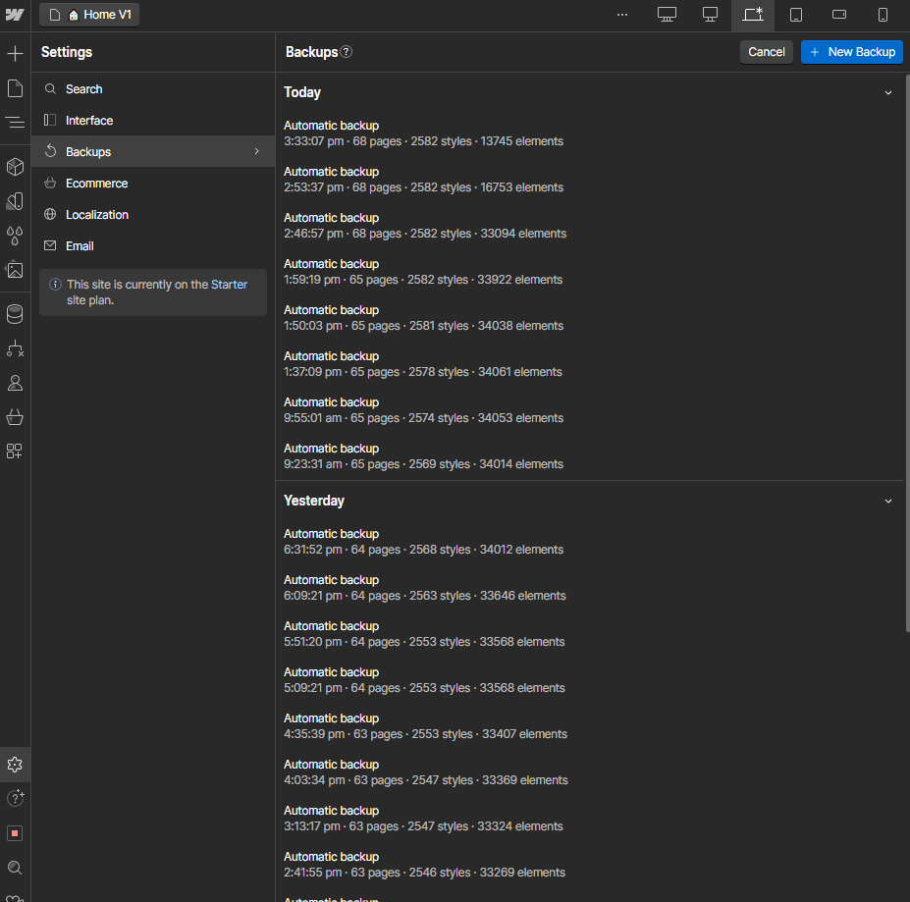
Task: Open the Variables panel
Action: click(15, 236)
